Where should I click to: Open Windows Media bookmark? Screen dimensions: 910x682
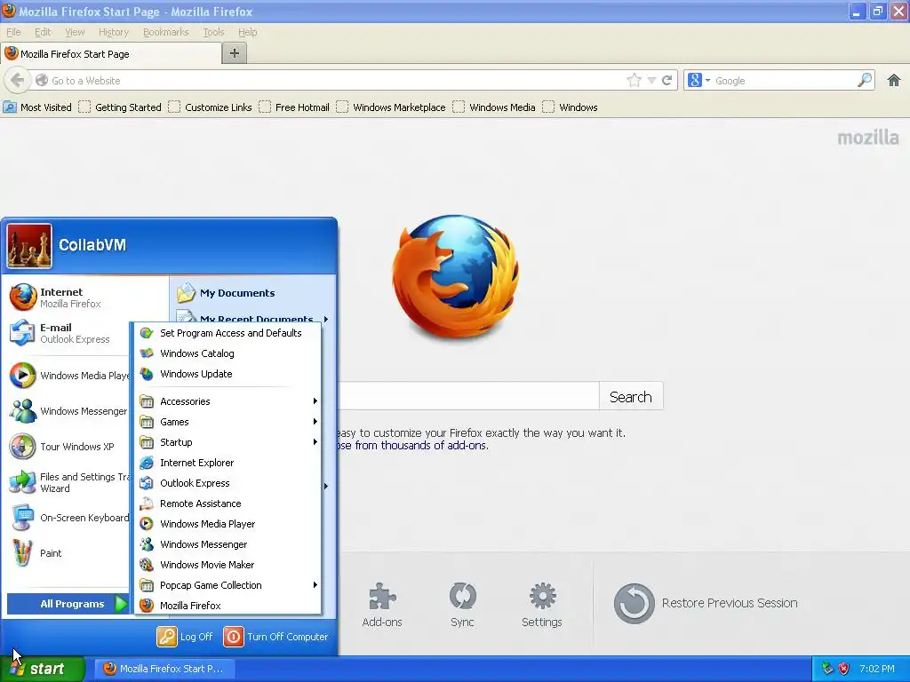(494, 107)
